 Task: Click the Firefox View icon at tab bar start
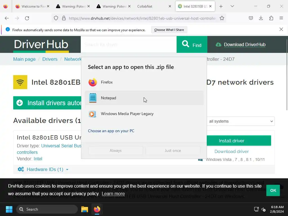[x=6, y=6]
